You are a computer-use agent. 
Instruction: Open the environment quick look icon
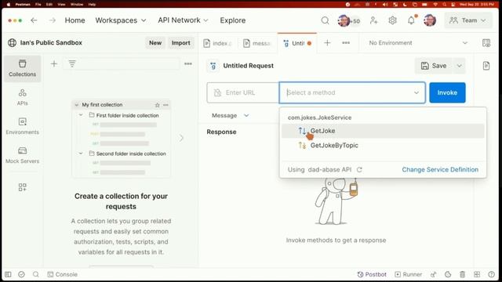(x=486, y=43)
